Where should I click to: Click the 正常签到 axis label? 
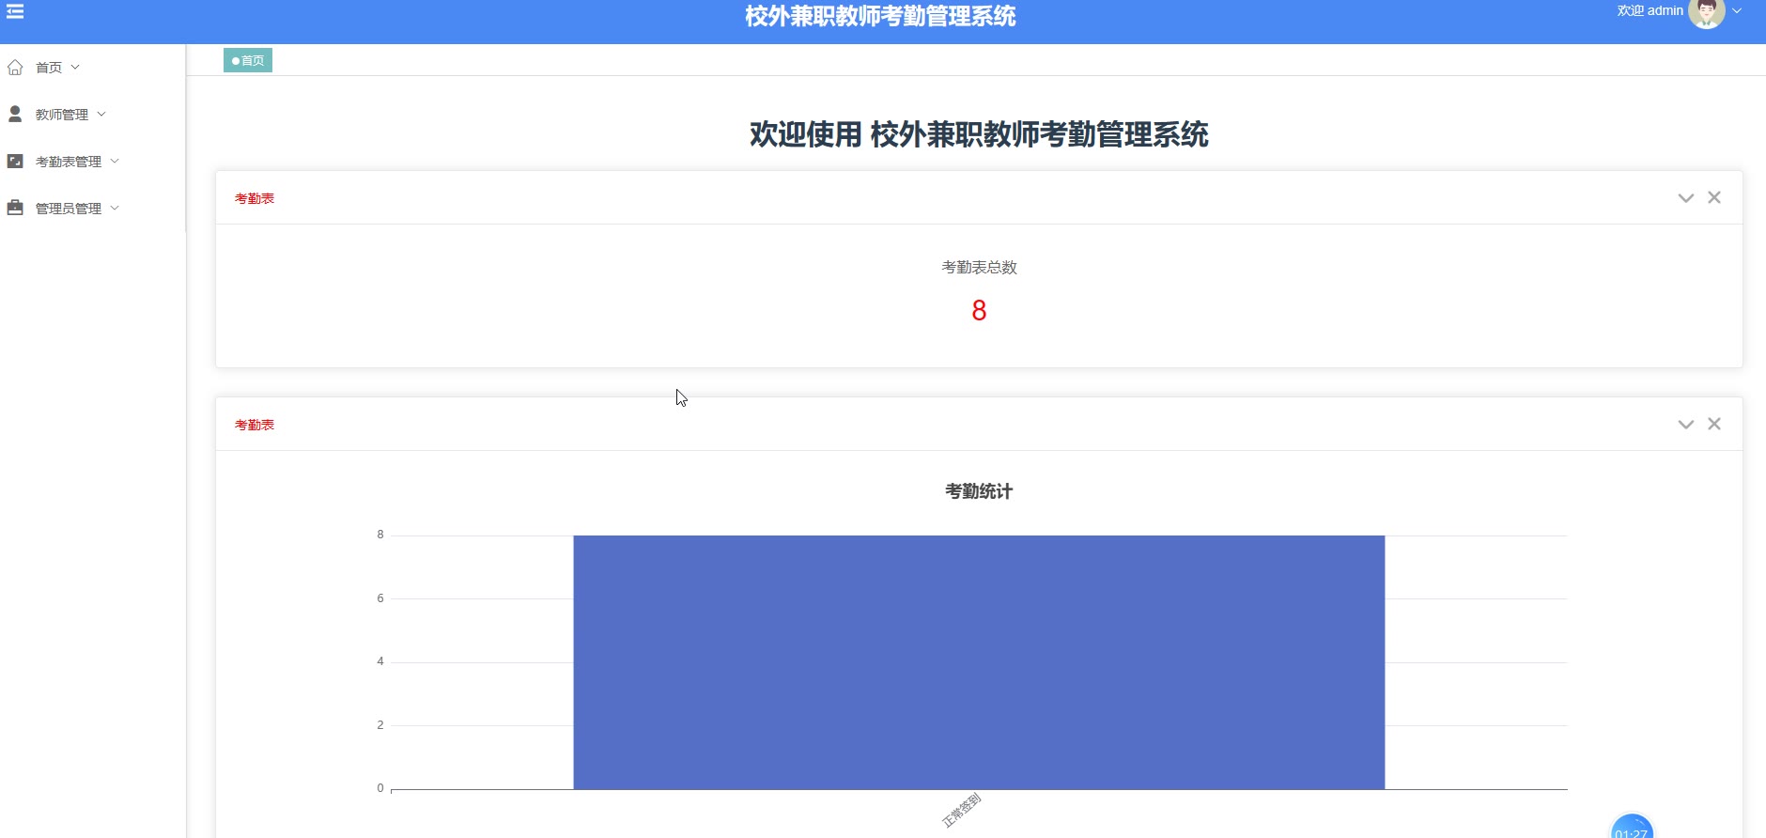coord(962,811)
